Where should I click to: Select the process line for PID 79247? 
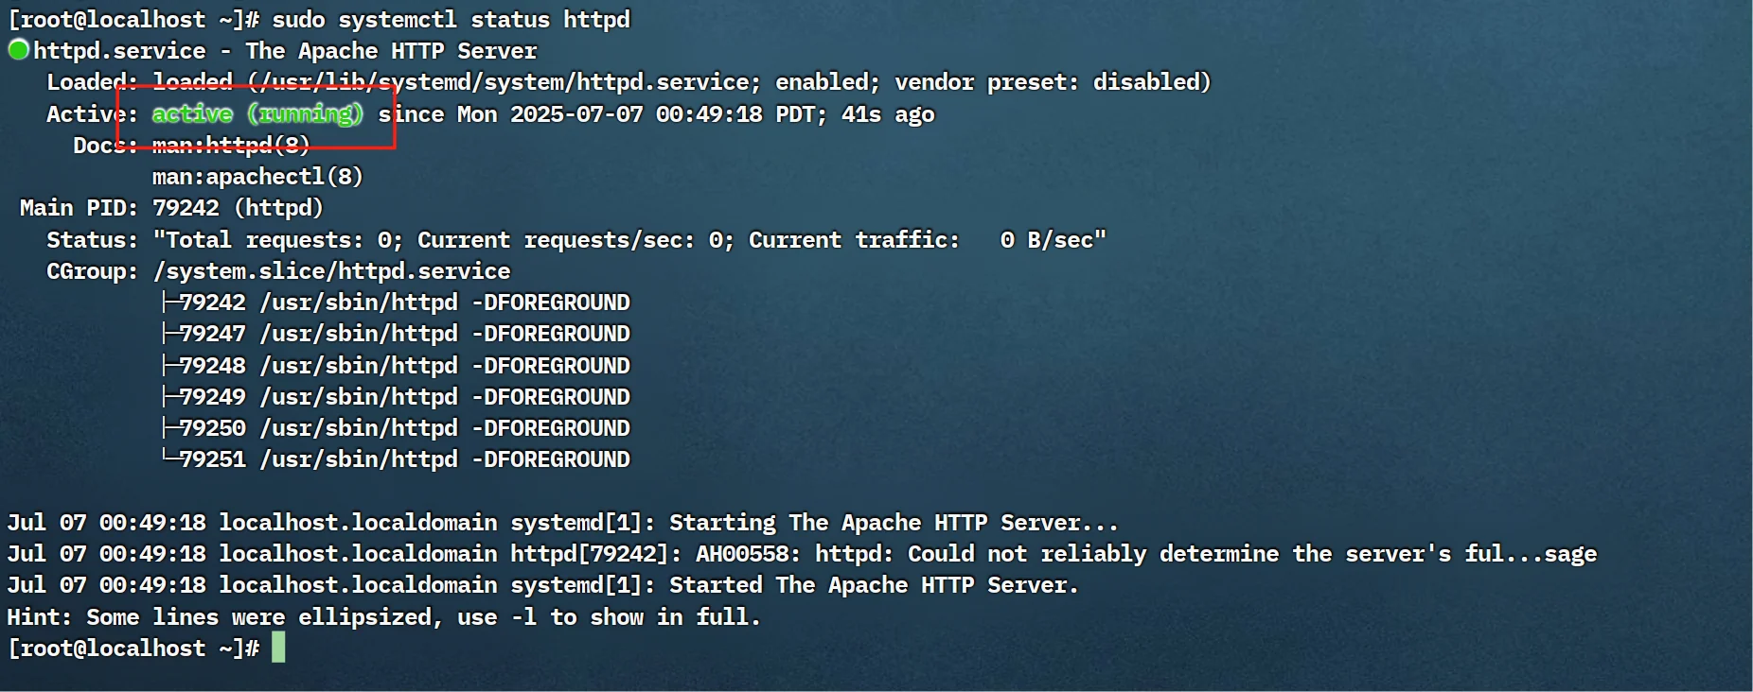[x=396, y=334]
